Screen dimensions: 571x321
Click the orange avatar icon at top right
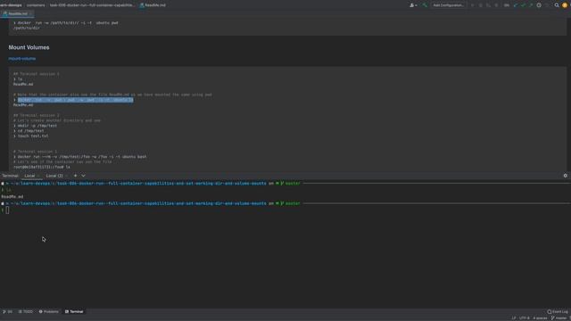coord(565,5)
